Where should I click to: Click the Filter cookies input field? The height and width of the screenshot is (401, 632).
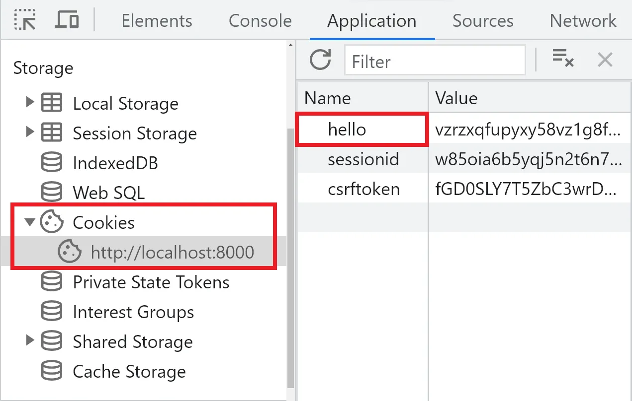435,61
